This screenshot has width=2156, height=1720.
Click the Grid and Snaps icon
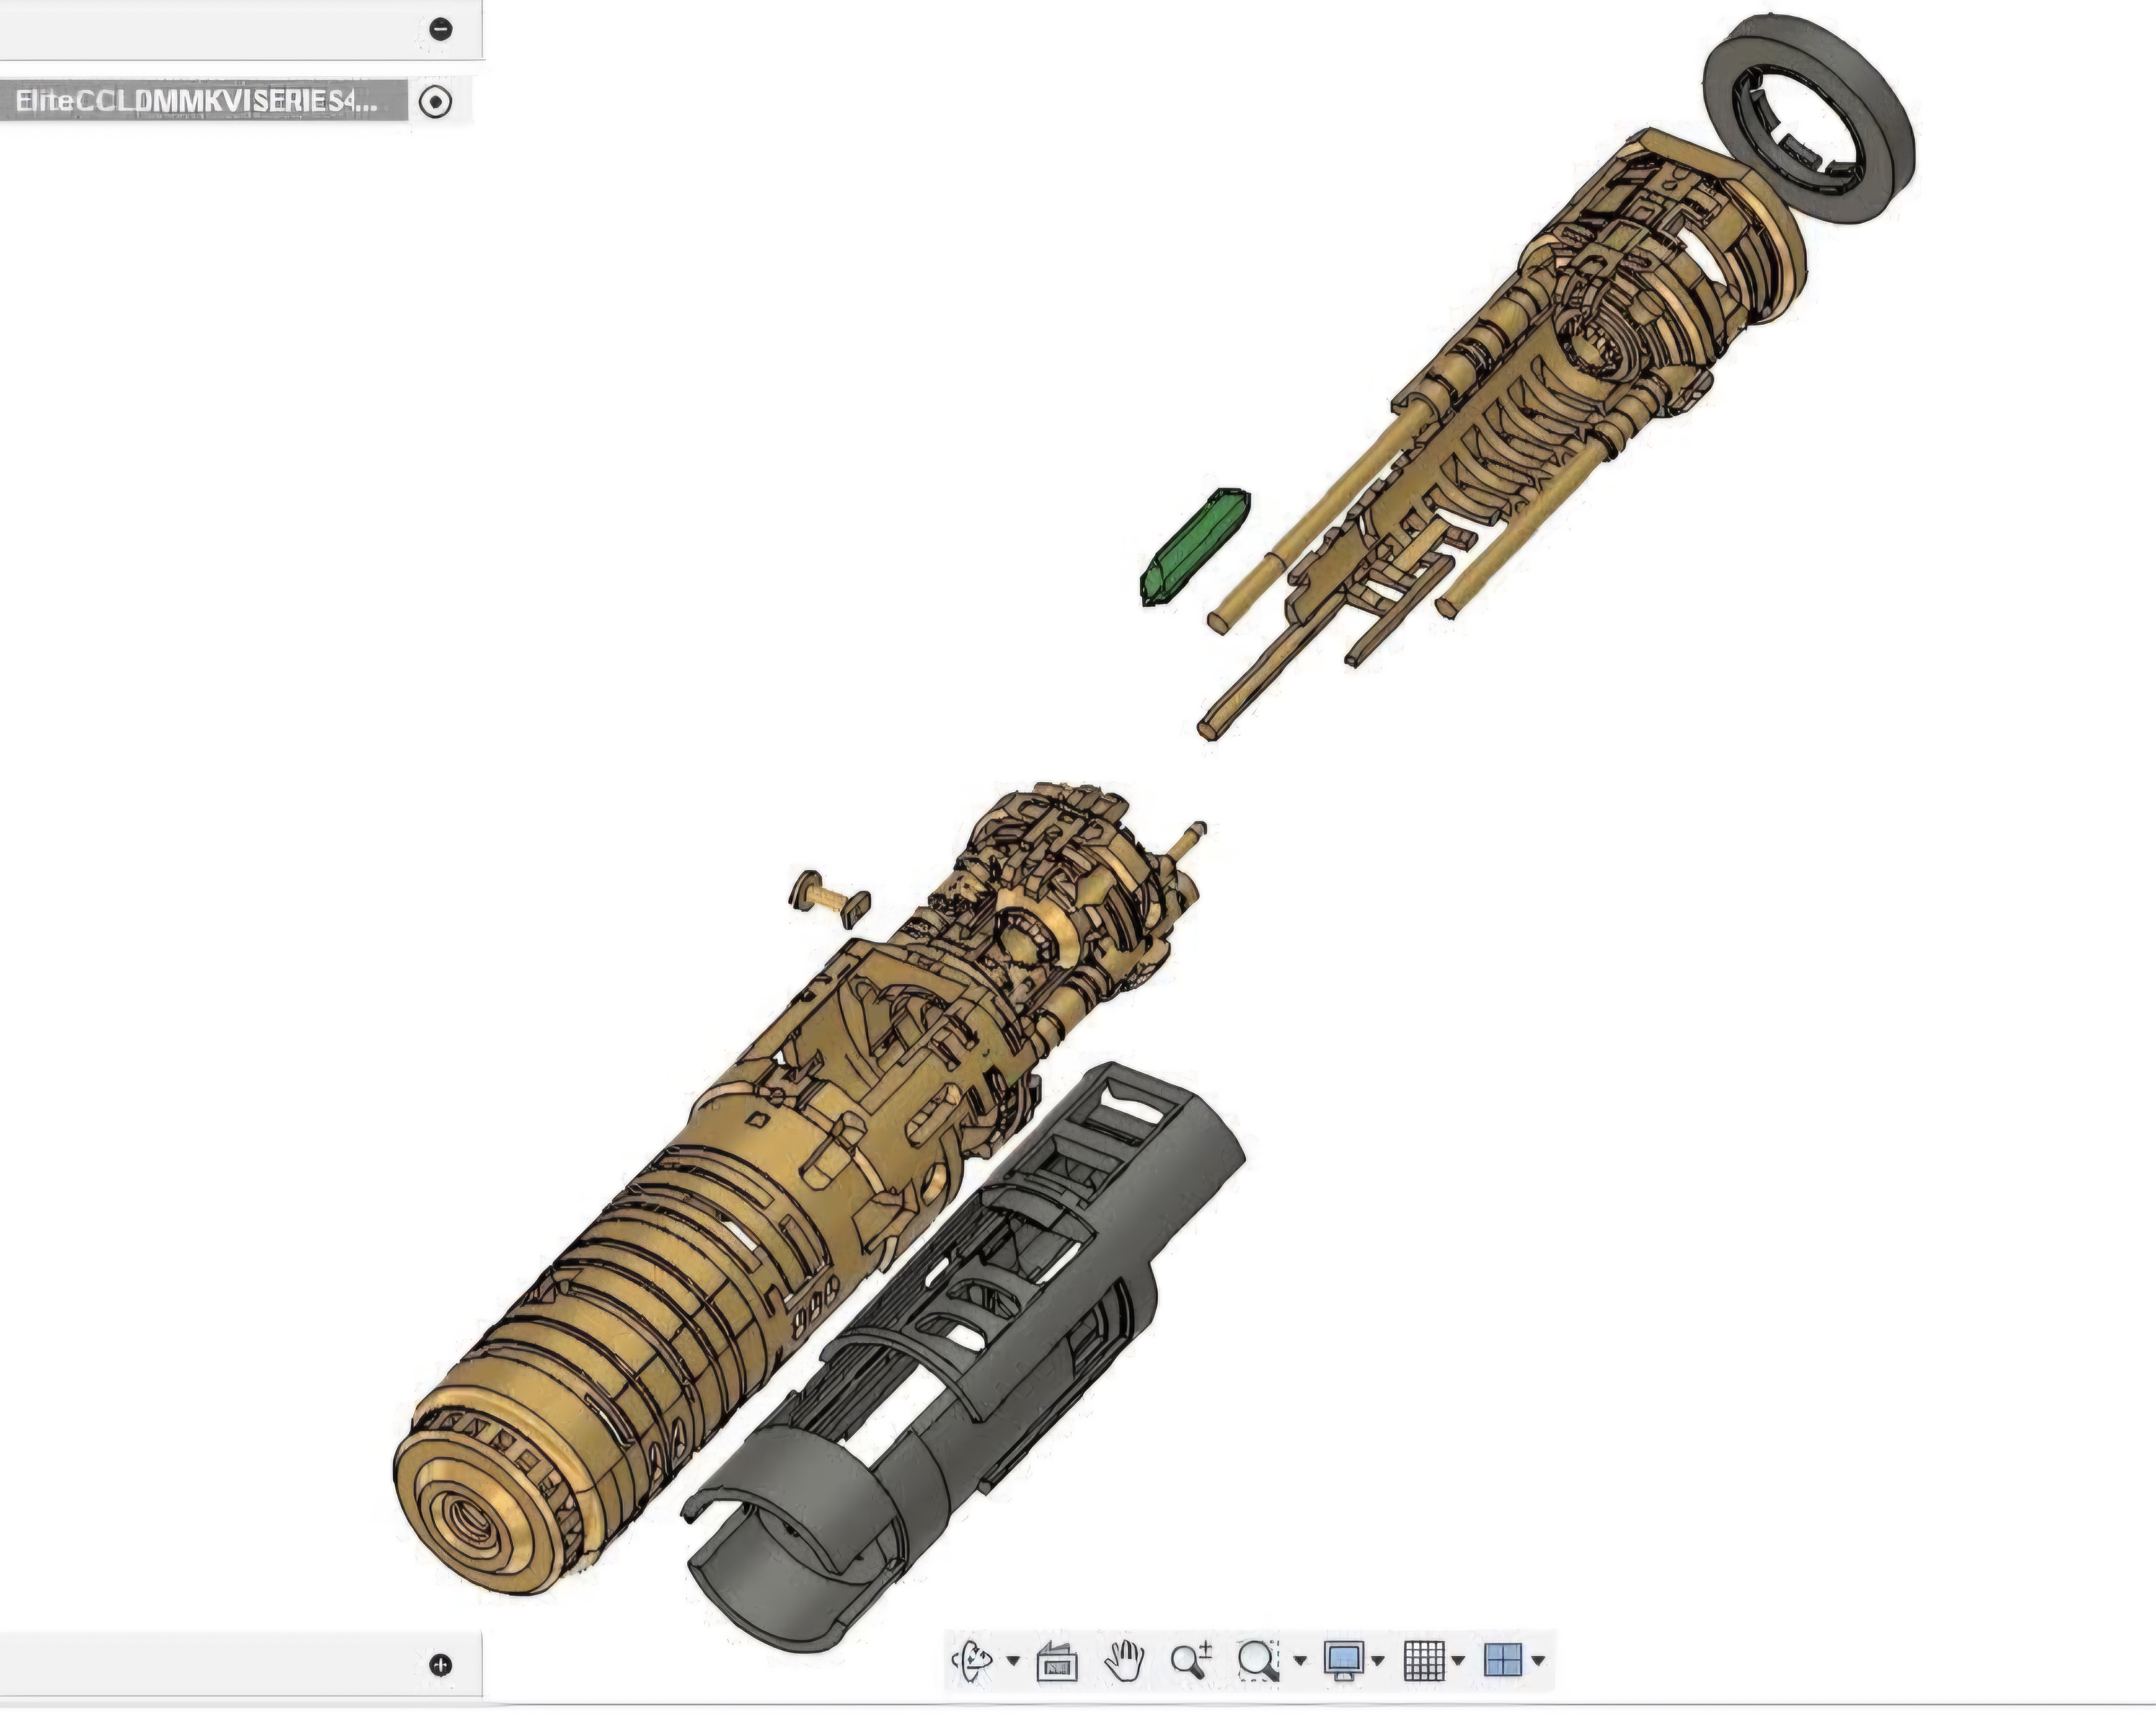(1424, 1661)
